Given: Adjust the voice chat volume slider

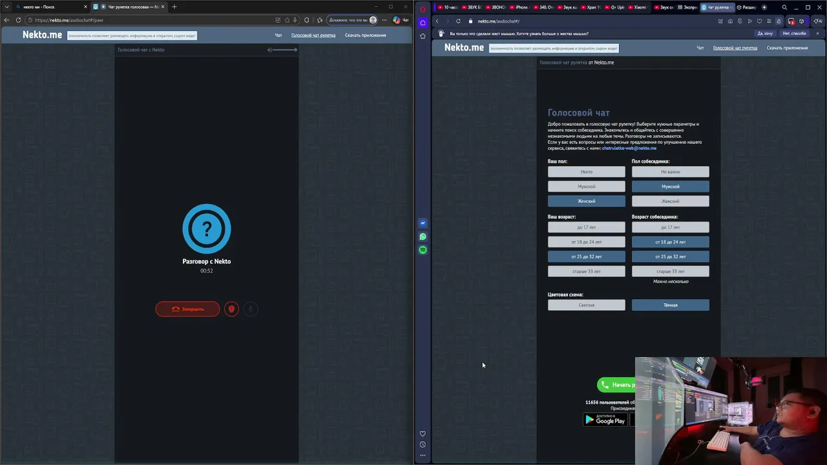Looking at the screenshot, I should tap(286, 50).
